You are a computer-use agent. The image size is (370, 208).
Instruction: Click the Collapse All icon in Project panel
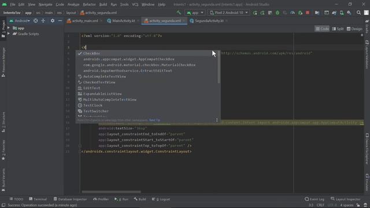[x=43, y=21]
